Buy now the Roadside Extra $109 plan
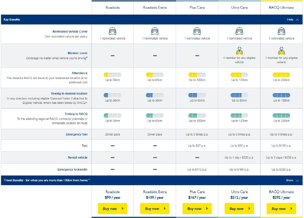Screen dimensions: 304x218 point(155,209)
